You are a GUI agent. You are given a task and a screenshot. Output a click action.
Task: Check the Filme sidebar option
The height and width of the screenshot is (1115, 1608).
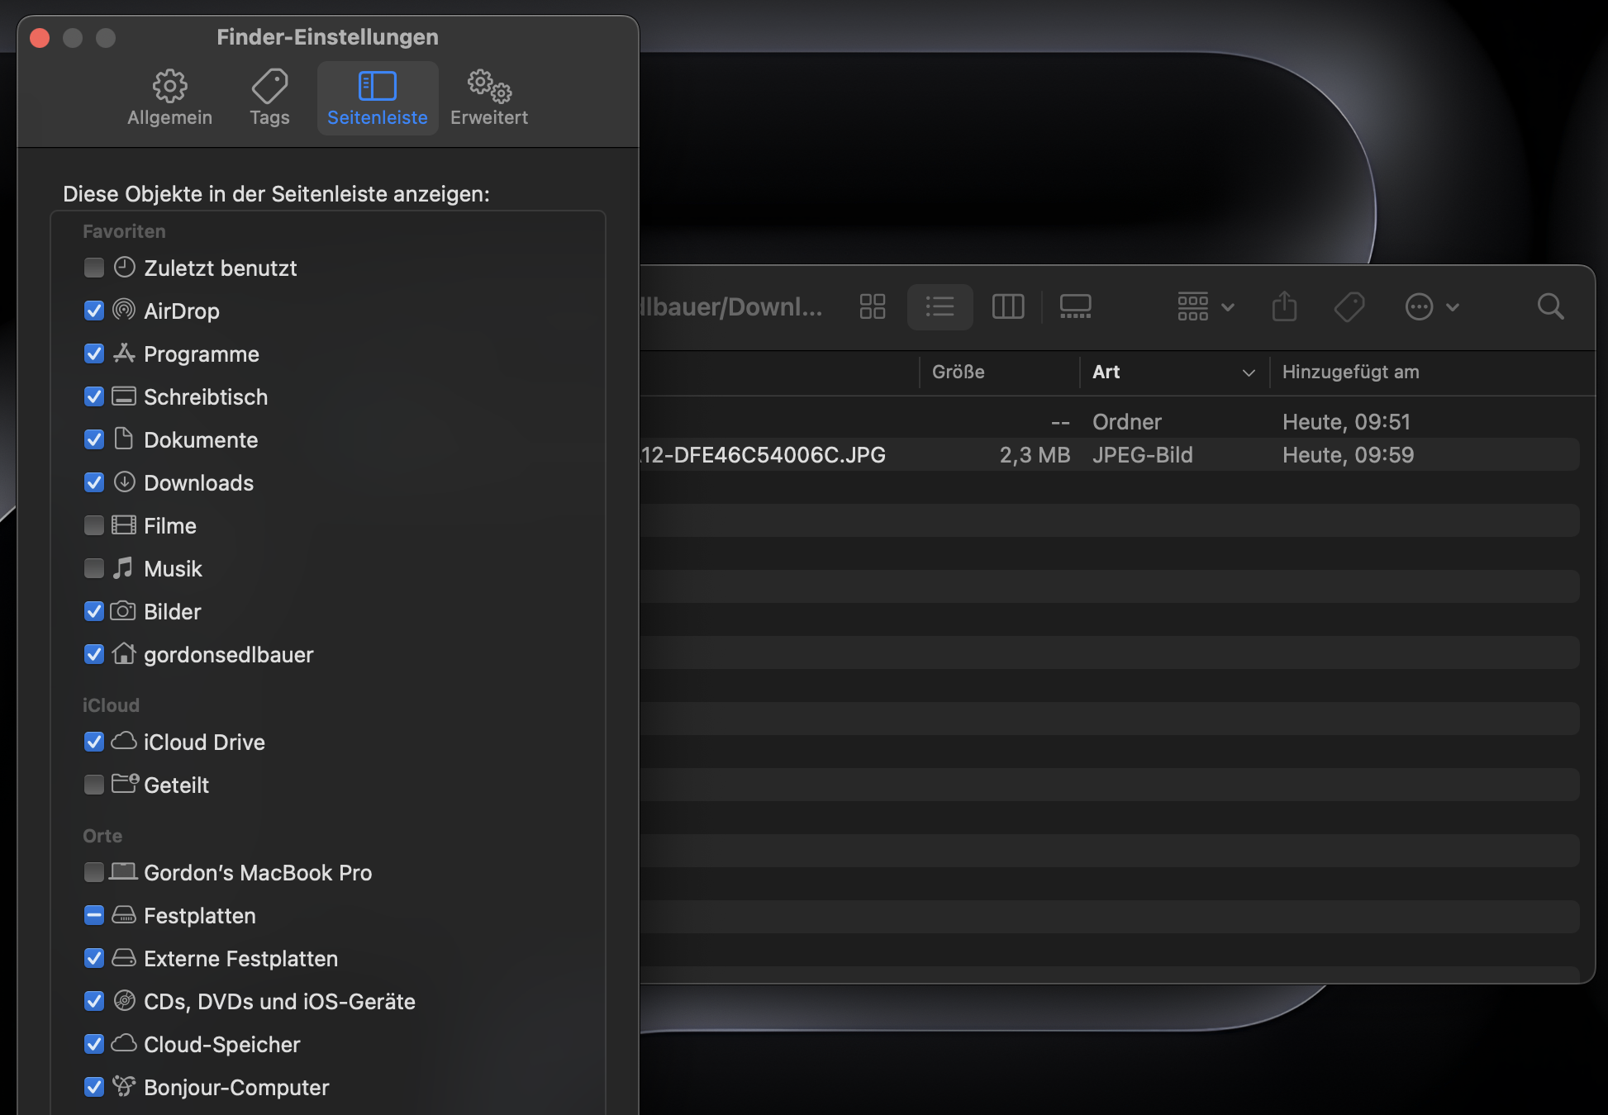(93, 525)
